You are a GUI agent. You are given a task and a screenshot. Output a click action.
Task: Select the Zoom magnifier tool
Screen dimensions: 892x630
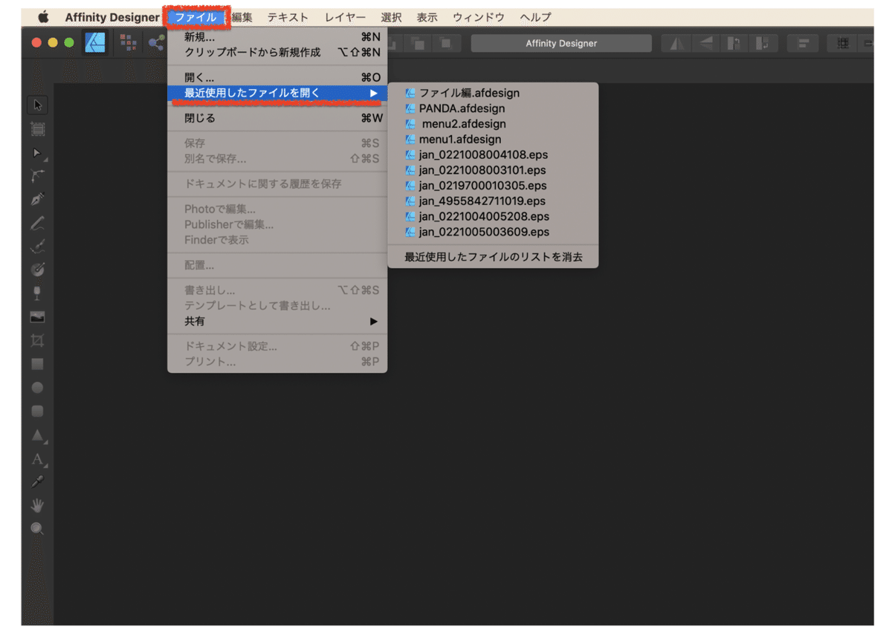(x=37, y=529)
